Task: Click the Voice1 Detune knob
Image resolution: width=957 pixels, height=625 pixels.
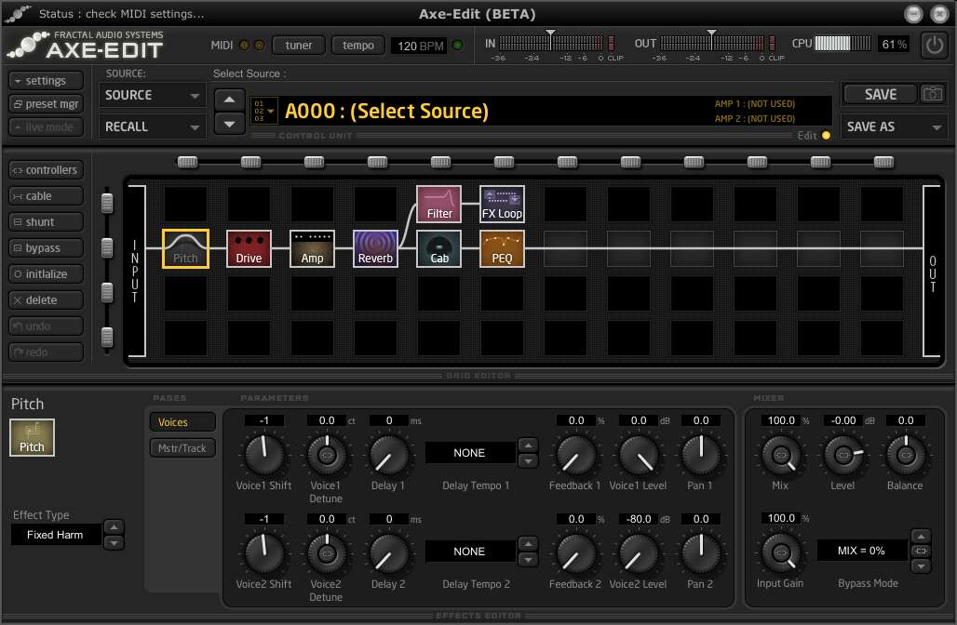Action: point(327,455)
